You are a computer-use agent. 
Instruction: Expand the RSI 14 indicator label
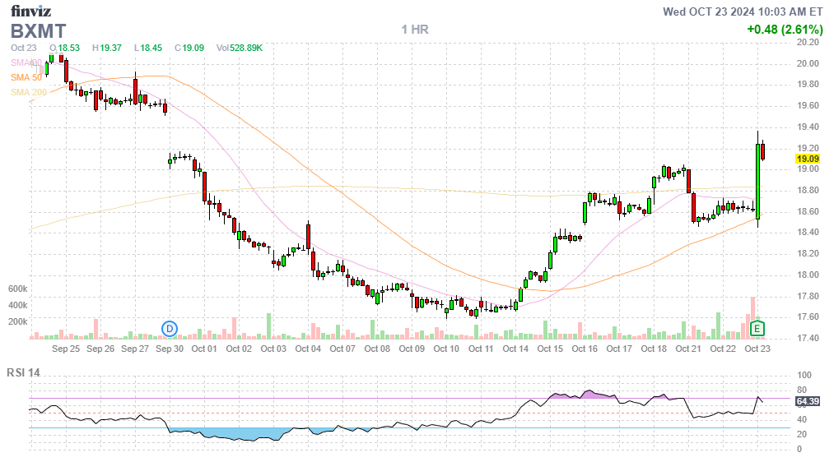pos(24,373)
